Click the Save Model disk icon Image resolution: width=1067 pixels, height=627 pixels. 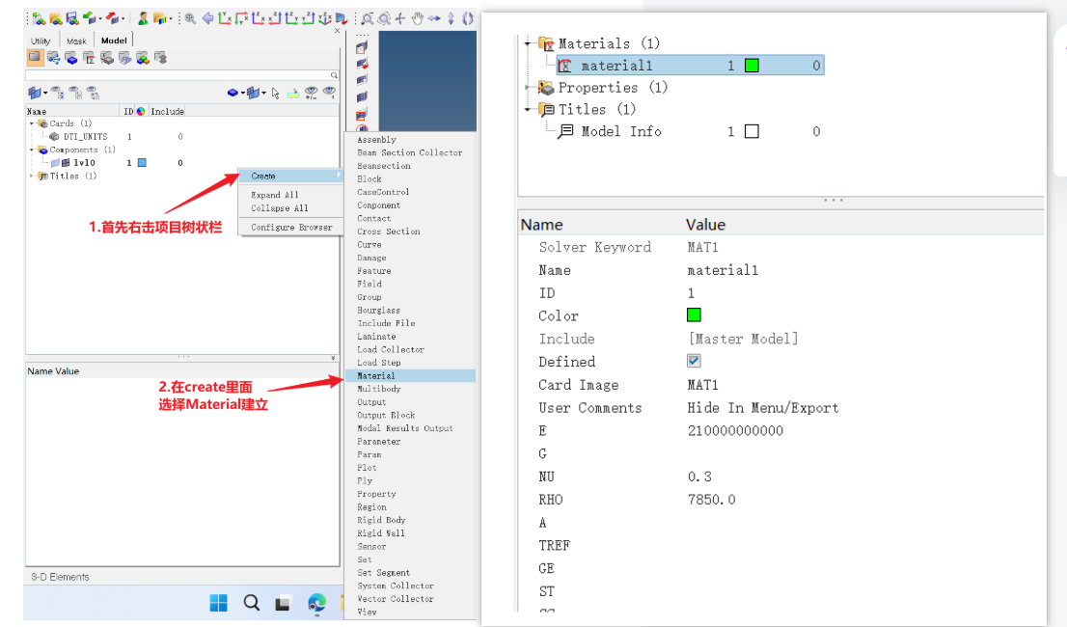coord(72,19)
